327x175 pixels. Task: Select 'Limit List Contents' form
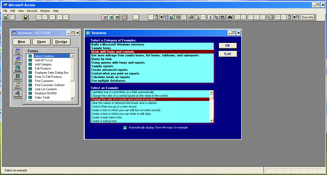pos(46,89)
